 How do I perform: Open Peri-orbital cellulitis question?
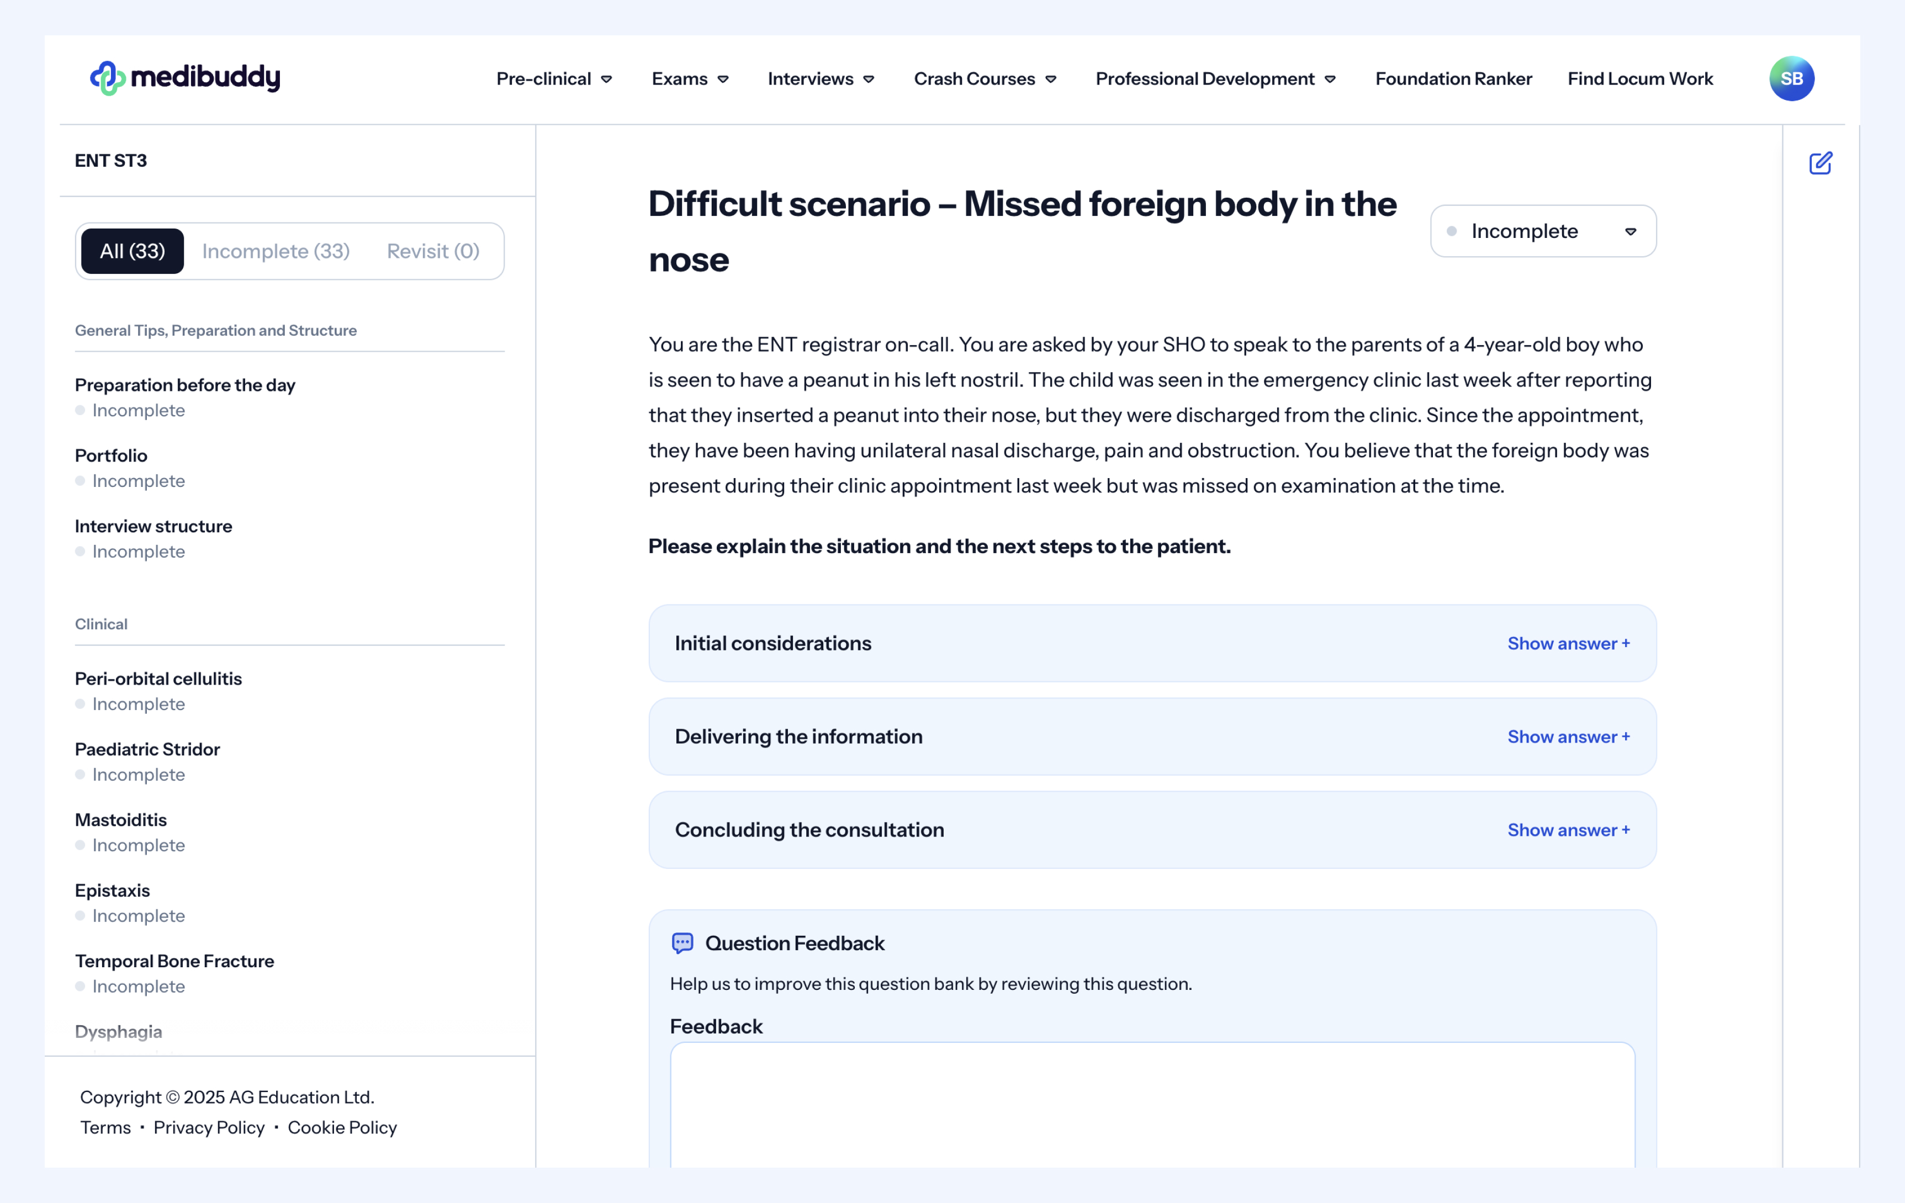158,678
